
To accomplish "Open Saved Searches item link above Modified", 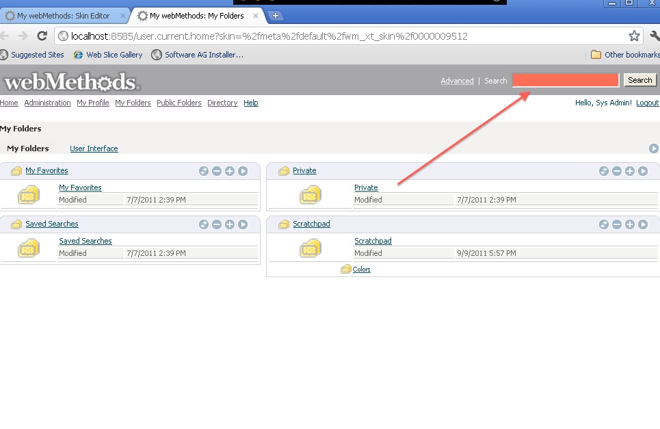I will [x=85, y=242].
